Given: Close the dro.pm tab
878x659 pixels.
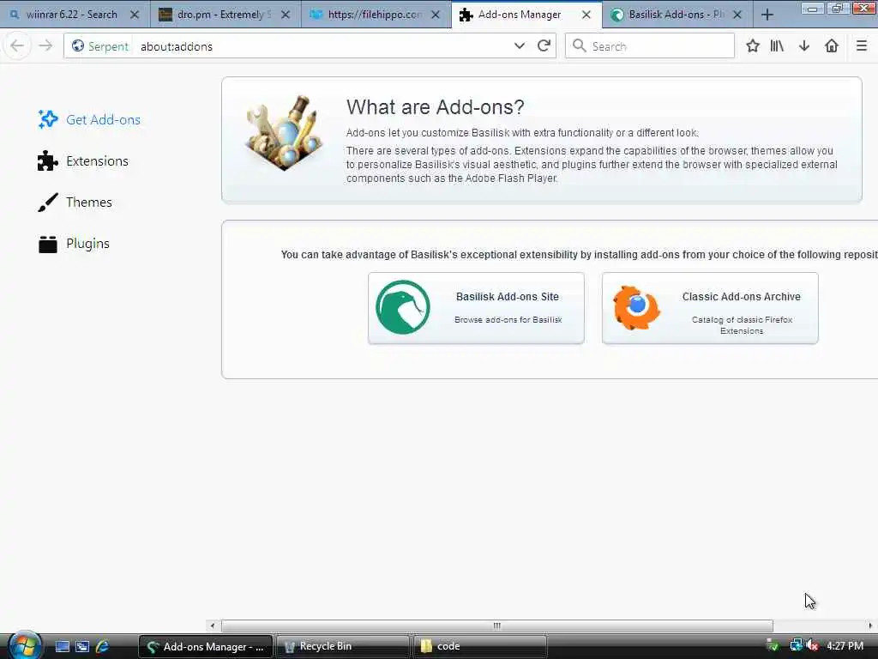Looking at the screenshot, I should pos(285,15).
